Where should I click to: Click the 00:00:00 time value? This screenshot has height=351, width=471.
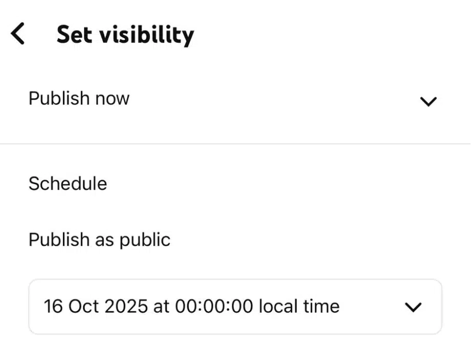point(214,307)
